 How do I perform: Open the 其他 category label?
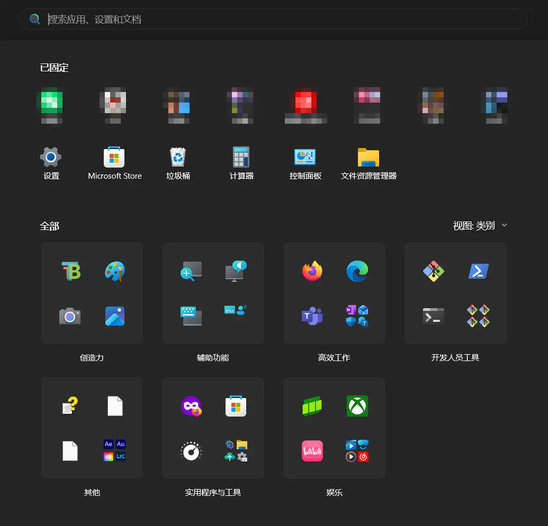pyautogui.click(x=92, y=492)
